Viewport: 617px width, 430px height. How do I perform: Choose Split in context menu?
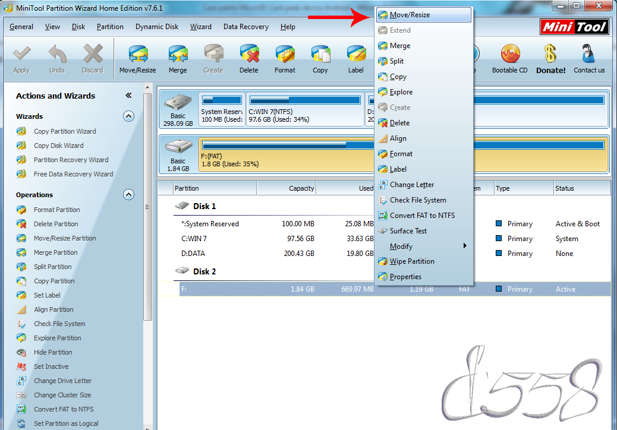pos(424,61)
